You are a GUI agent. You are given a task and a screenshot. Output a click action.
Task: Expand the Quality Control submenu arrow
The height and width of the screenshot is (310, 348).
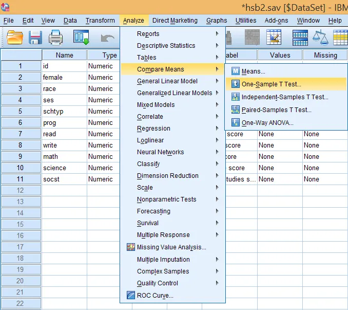point(217,283)
